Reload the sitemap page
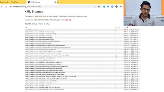The height and width of the screenshot is (92, 164). [x=6, y=7]
